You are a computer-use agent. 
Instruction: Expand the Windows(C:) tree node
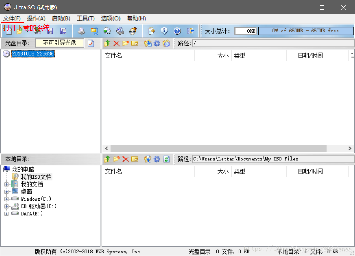tap(7, 199)
